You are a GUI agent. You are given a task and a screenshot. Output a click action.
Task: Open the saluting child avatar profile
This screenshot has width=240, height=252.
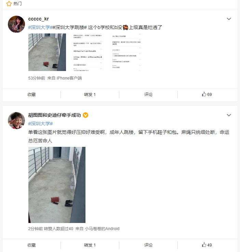pyautogui.click(x=16, y=121)
